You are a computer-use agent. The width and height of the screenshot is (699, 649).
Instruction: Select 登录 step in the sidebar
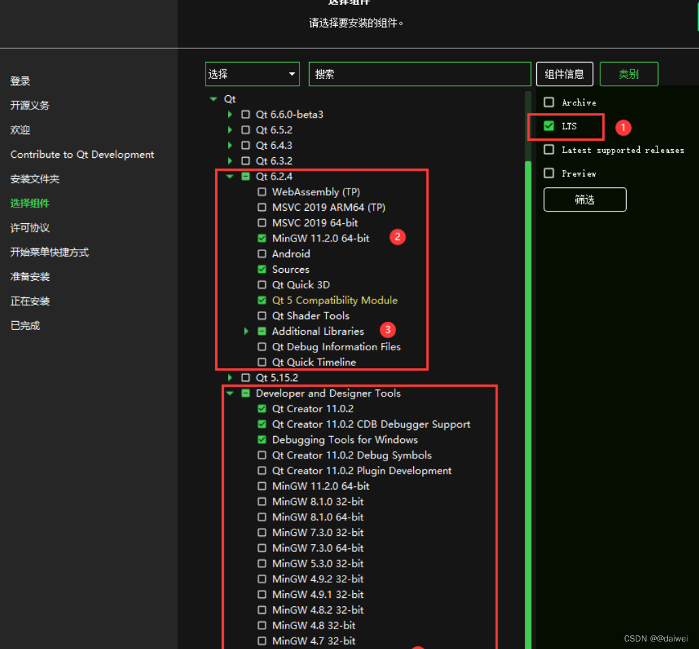pyautogui.click(x=20, y=81)
